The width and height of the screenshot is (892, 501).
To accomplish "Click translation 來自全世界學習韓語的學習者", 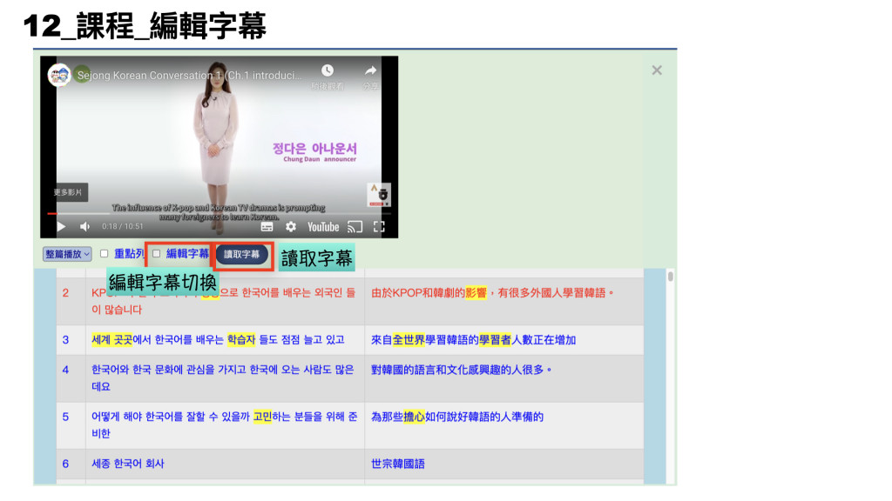I will pos(441,340).
